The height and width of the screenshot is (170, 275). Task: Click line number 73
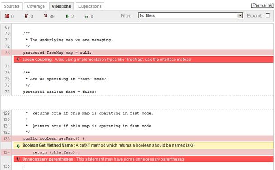[7, 52]
